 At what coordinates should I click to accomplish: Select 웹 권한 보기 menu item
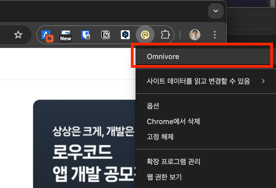(x=206, y=177)
